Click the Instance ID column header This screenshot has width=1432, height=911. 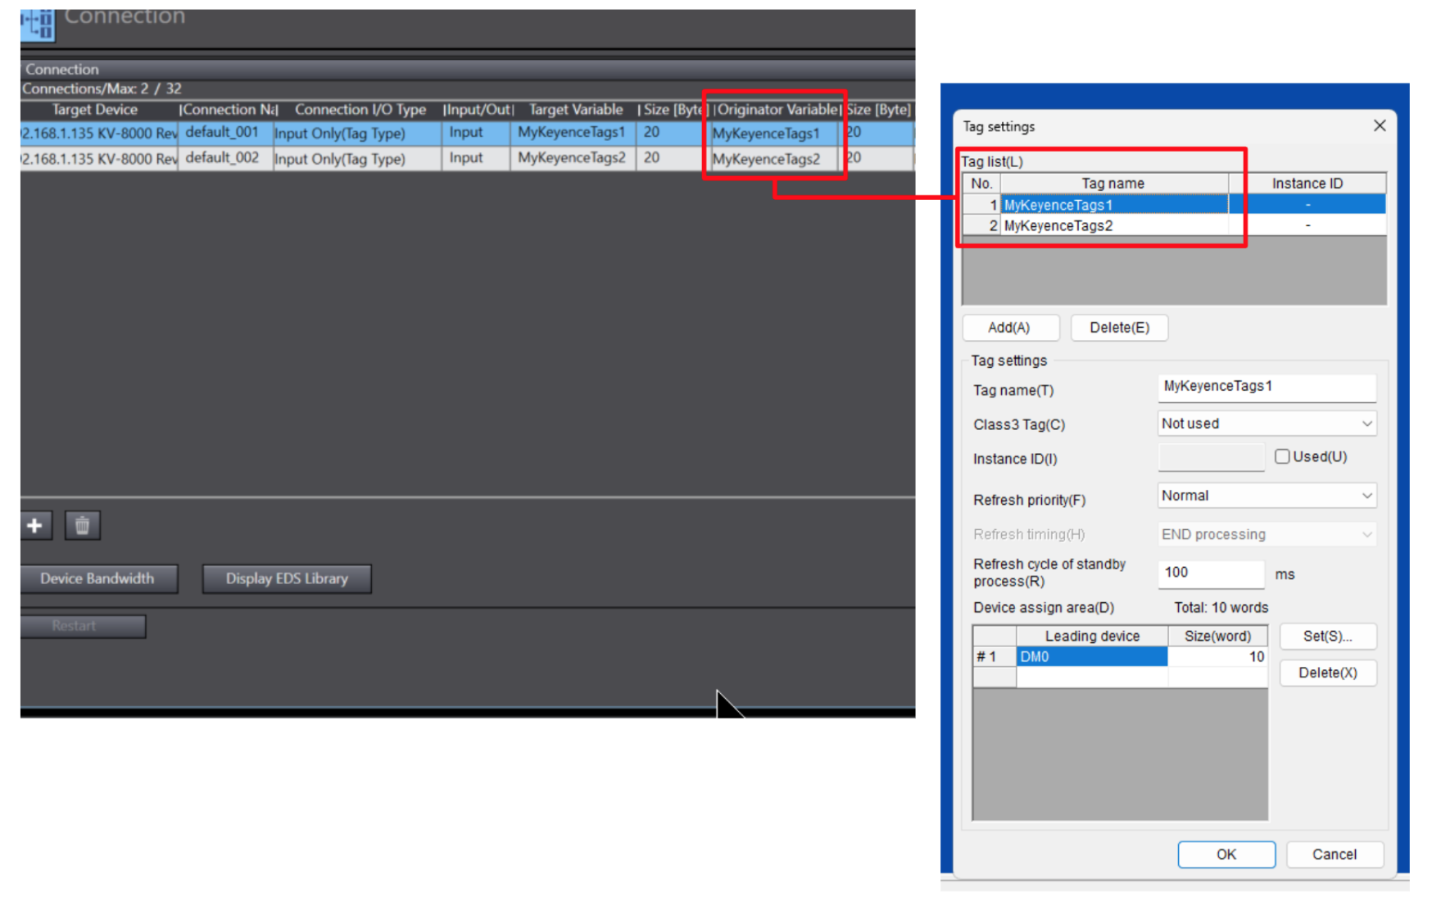[1307, 184]
